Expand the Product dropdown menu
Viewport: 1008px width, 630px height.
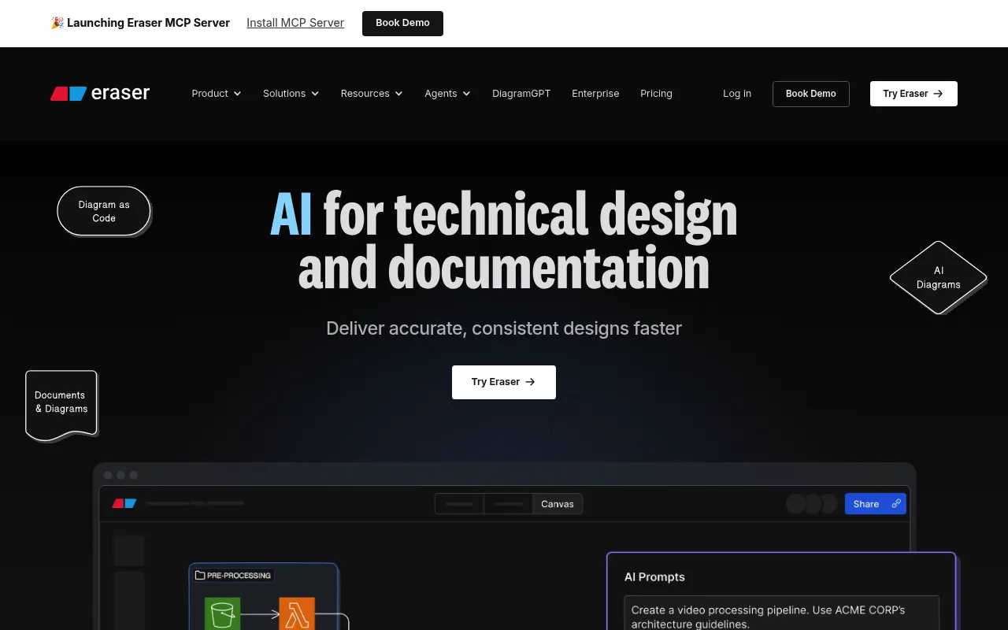[217, 94]
